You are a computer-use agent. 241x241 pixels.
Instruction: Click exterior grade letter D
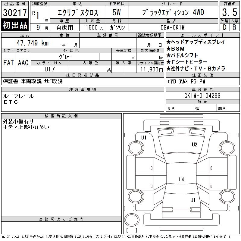coord(224,27)
